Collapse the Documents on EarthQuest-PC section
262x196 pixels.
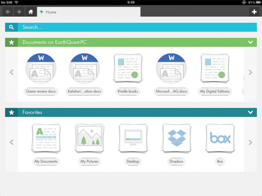(x=251, y=42)
